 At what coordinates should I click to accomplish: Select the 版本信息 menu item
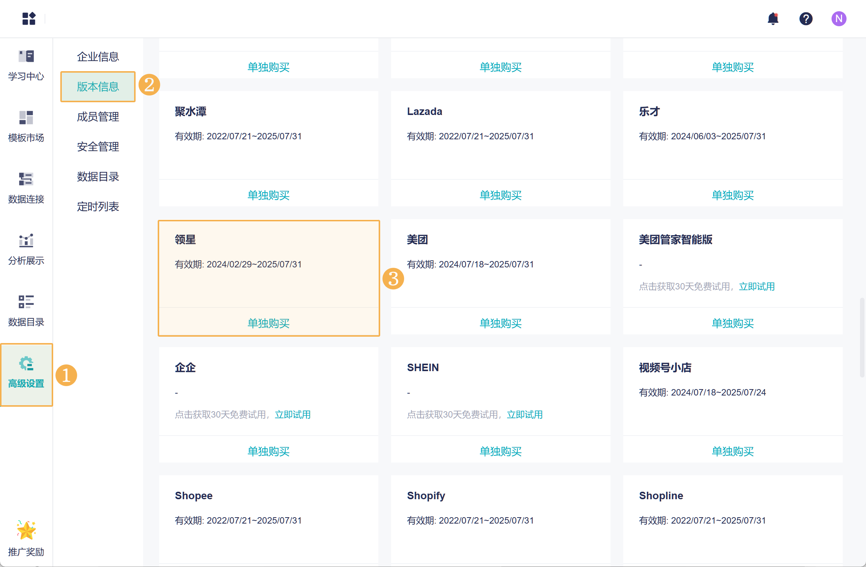(98, 87)
